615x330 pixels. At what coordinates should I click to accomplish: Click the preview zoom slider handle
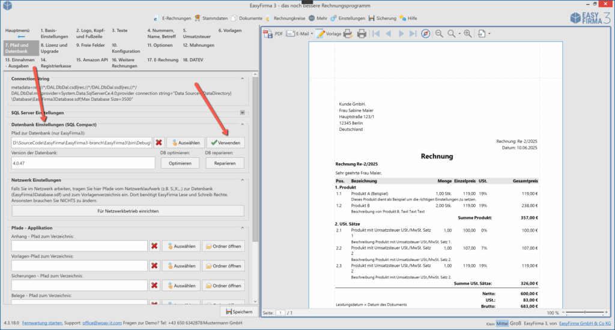click(585, 313)
